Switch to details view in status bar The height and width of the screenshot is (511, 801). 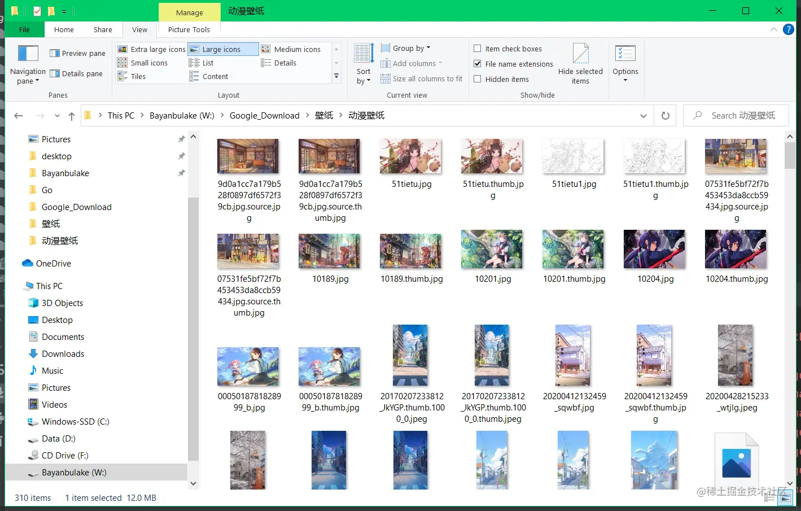click(x=770, y=498)
